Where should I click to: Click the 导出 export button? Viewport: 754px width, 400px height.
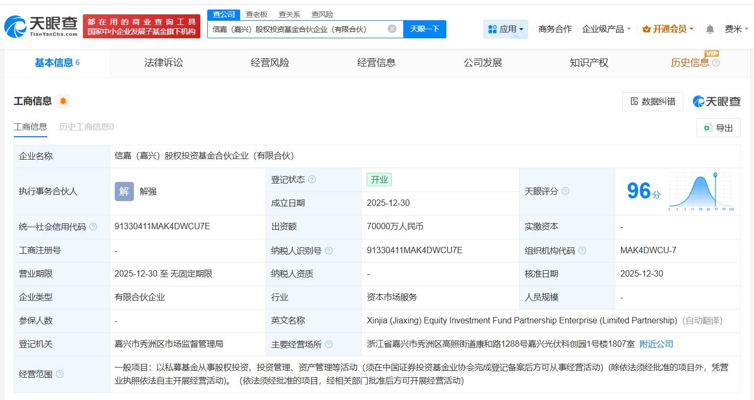[x=718, y=128]
